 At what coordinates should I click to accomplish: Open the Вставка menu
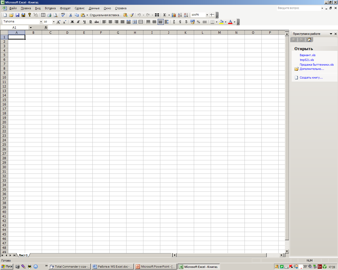coord(50,8)
